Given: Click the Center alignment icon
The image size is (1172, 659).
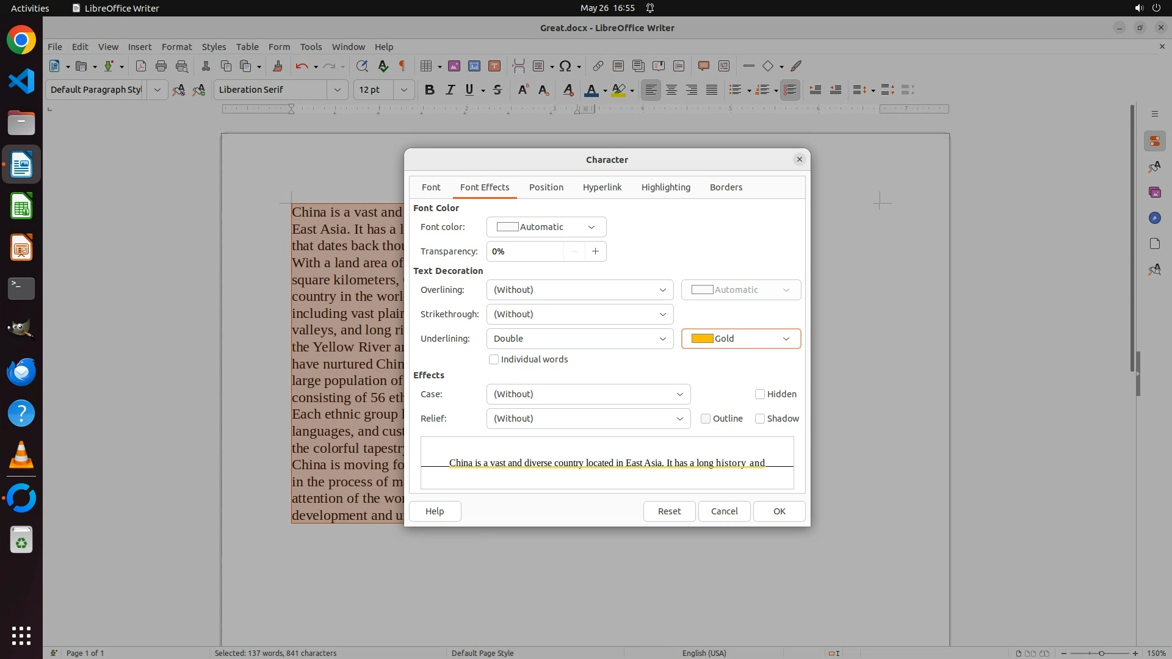Looking at the screenshot, I should (671, 90).
